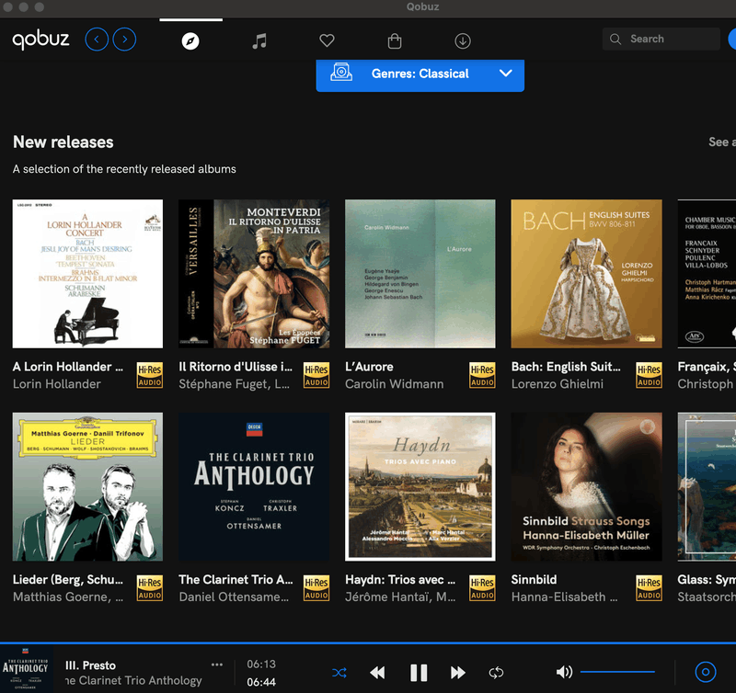Click artist Hanna-Elisabeth Müller
The height and width of the screenshot is (693, 736).
click(x=564, y=596)
